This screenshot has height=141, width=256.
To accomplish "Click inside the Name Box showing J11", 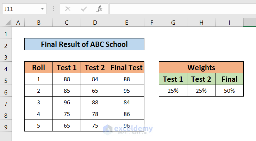I will 20,9.
